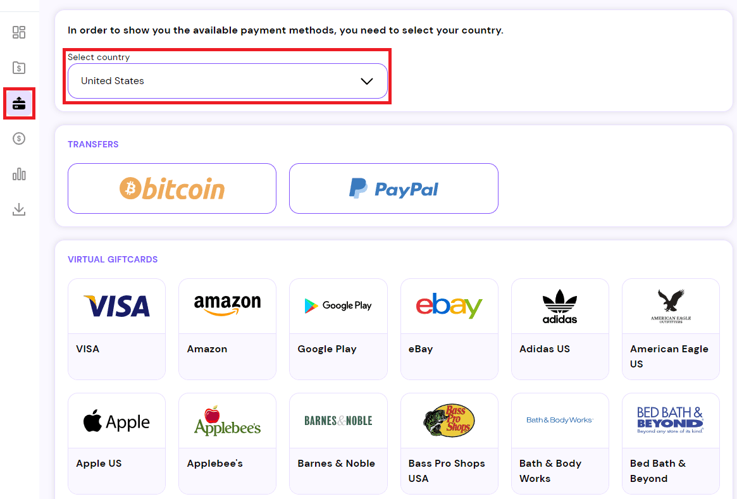Select the bar chart statistics icon
The width and height of the screenshot is (737, 499).
coord(19,174)
